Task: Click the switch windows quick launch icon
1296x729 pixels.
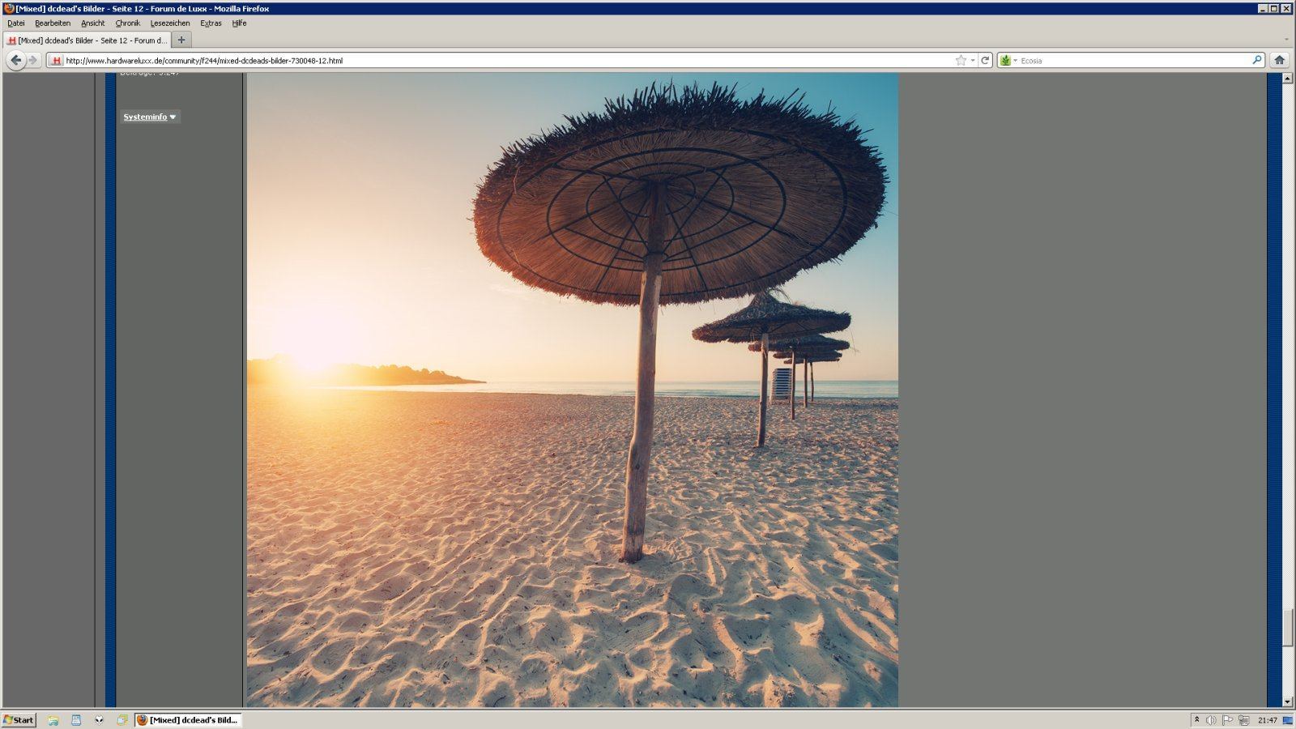Action: (122, 719)
